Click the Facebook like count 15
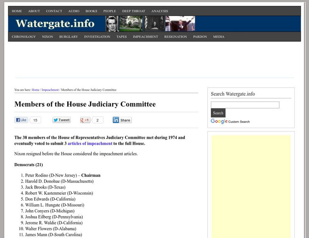Image resolution: width=309 pixels, height=238 pixels. [35, 120]
